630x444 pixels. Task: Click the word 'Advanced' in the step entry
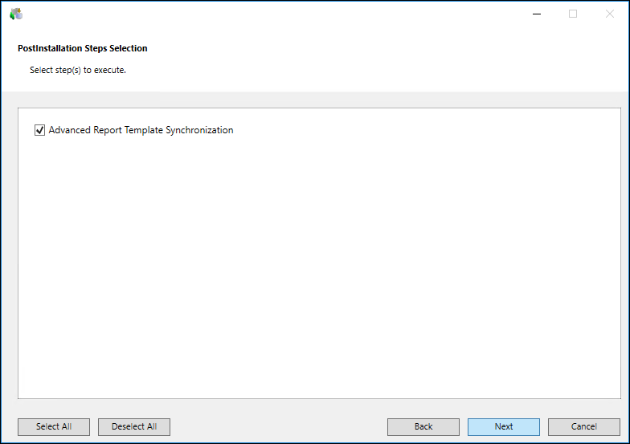pyautogui.click(x=71, y=130)
